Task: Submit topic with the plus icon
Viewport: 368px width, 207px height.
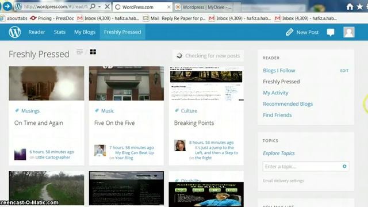Action: click(344, 166)
